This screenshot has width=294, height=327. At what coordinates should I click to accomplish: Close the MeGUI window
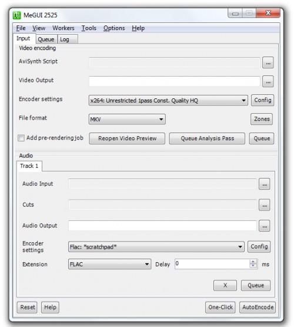click(268, 13)
